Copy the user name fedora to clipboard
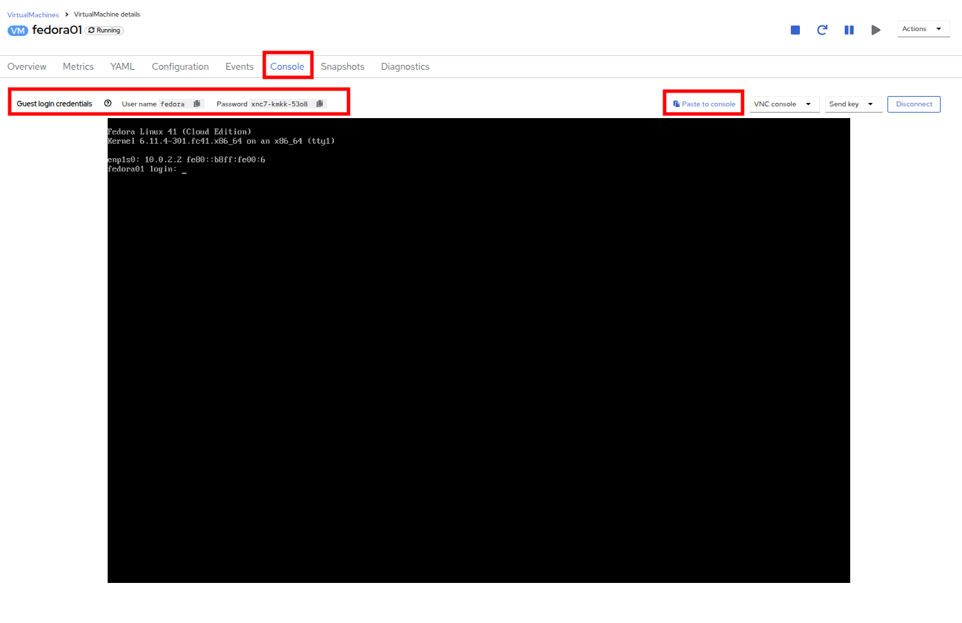Viewport: 962px width, 623px height. [197, 104]
